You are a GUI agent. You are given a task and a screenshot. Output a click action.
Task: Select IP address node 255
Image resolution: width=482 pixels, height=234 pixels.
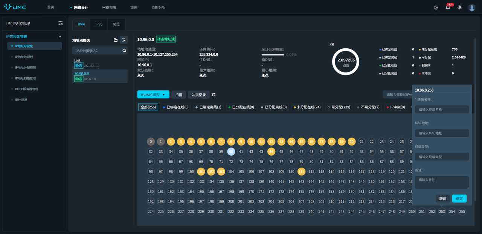pyautogui.click(x=462, y=211)
